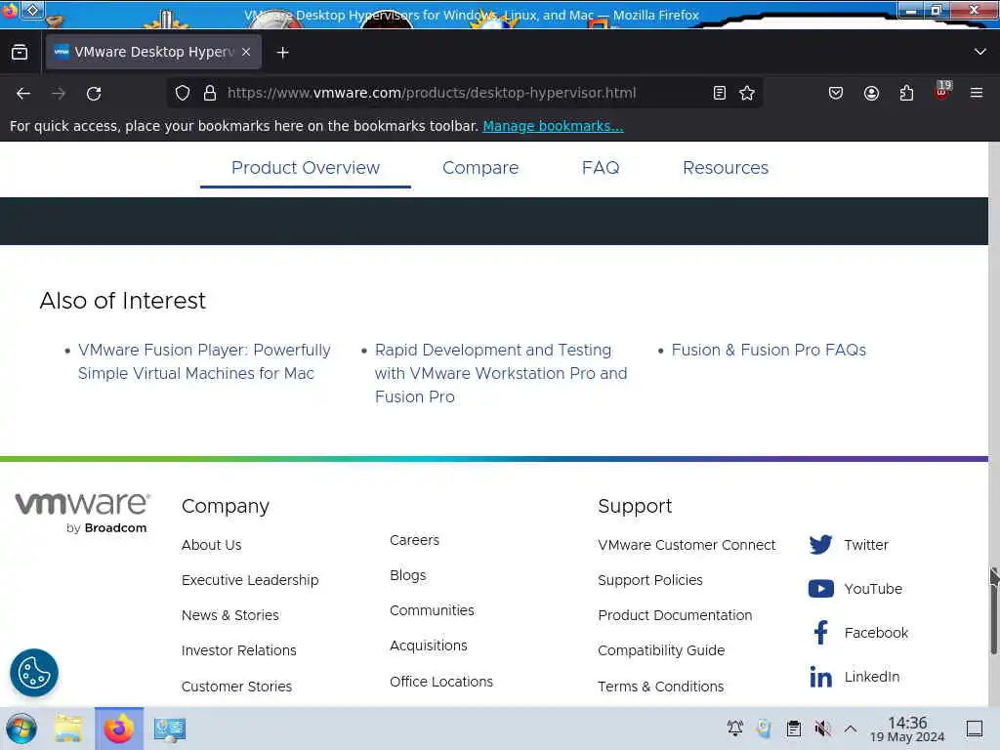Reload the current page
Image resolution: width=1000 pixels, height=750 pixels.
[94, 94]
